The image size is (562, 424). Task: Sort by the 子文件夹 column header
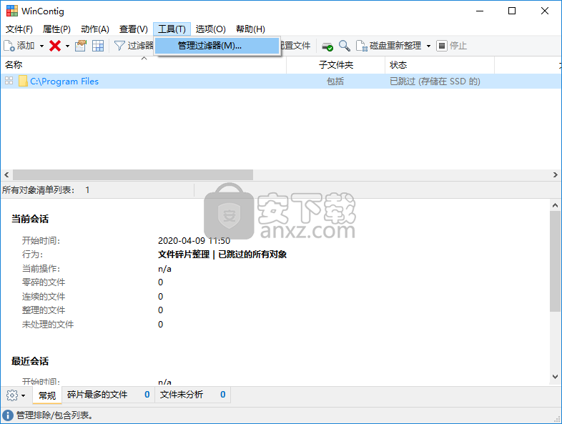(x=336, y=65)
